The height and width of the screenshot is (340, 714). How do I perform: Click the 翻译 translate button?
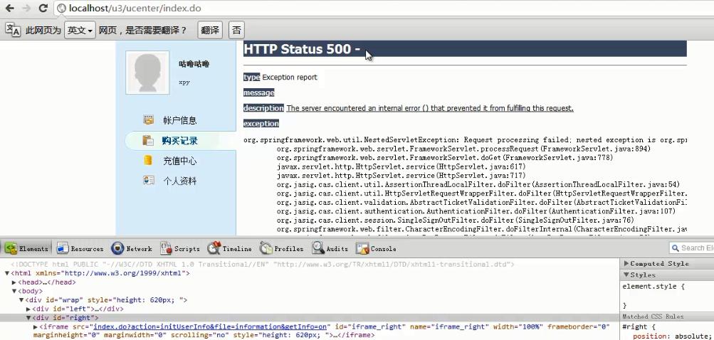click(x=209, y=31)
